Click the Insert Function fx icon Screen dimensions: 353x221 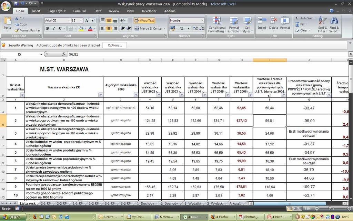coord(64,54)
